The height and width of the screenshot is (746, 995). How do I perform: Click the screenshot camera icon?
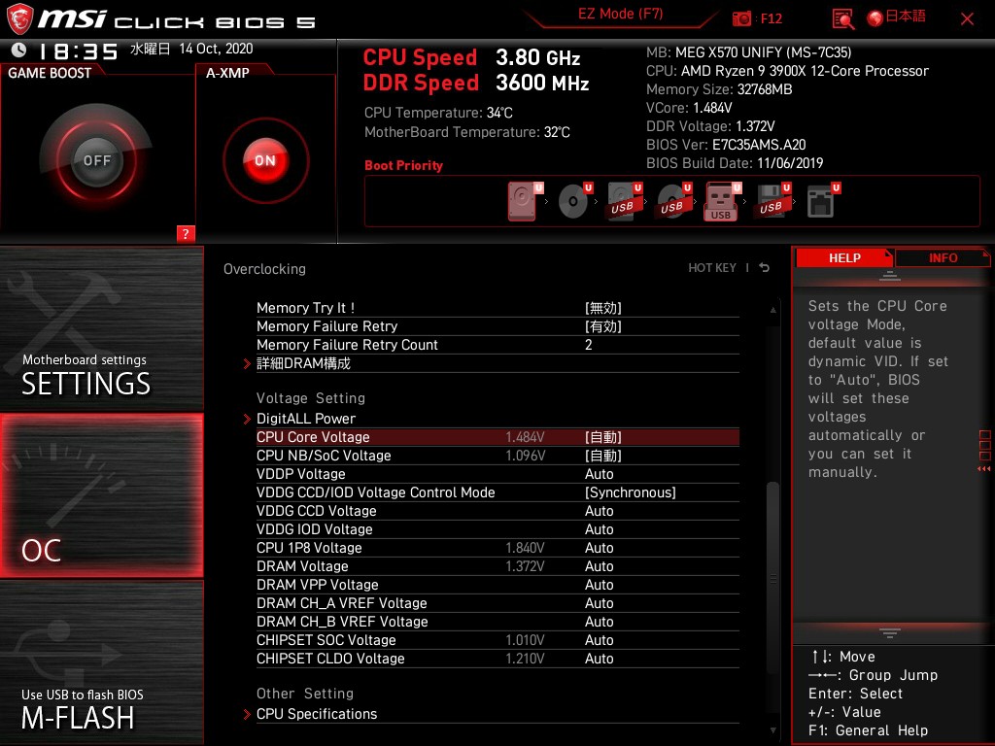[x=742, y=18]
